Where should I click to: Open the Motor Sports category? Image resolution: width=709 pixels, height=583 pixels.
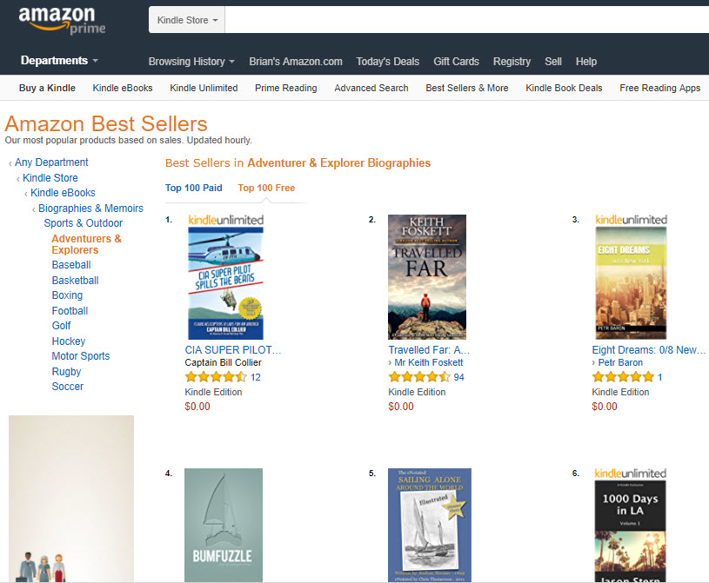coord(81,356)
